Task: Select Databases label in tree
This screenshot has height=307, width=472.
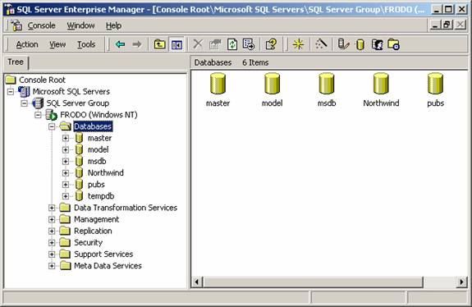Action: (93, 126)
